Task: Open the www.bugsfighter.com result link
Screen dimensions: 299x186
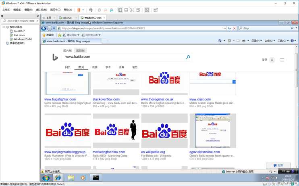Action: 60,99
